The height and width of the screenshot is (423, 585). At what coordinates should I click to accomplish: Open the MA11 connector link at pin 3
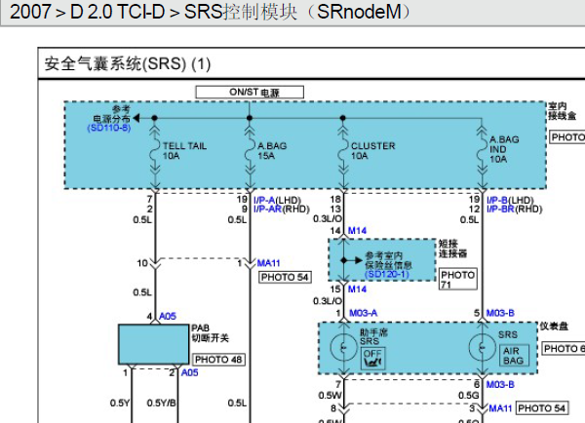[500, 408]
